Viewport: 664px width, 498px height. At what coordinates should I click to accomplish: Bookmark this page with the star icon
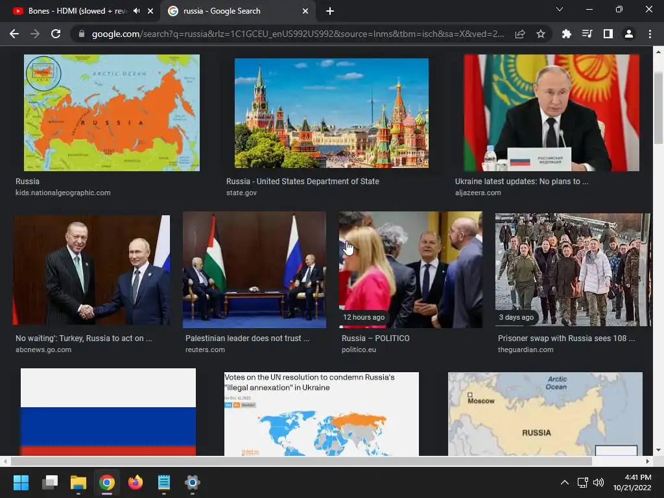click(541, 34)
